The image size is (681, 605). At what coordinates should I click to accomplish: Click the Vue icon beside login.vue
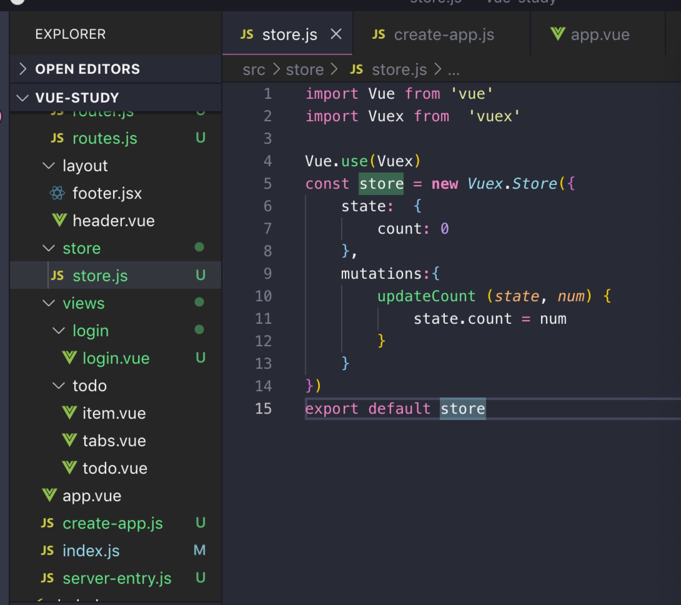point(70,358)
